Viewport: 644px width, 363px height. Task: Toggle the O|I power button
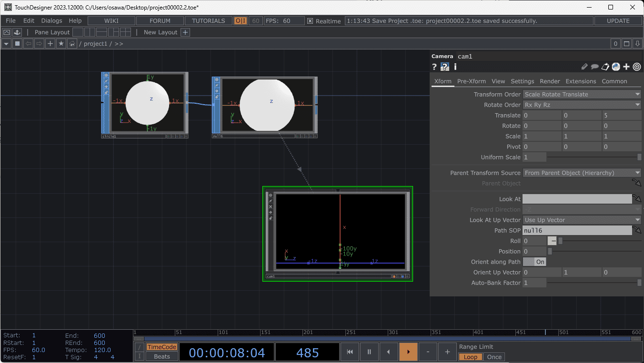[240, 21]
